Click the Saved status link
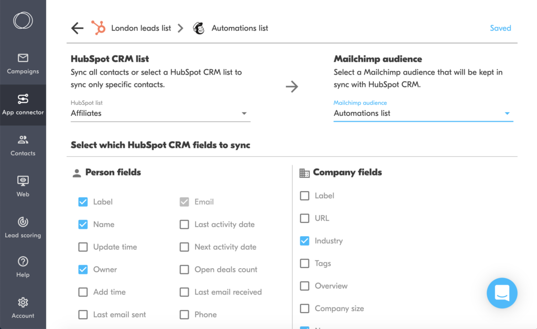 [x=500, y=28]
